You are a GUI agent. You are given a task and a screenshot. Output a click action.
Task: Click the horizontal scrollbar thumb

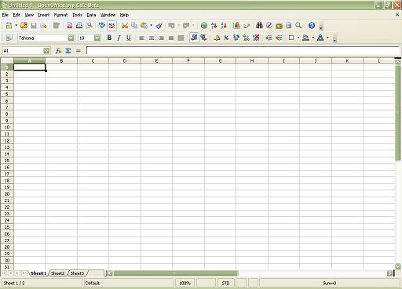(176, 273)
